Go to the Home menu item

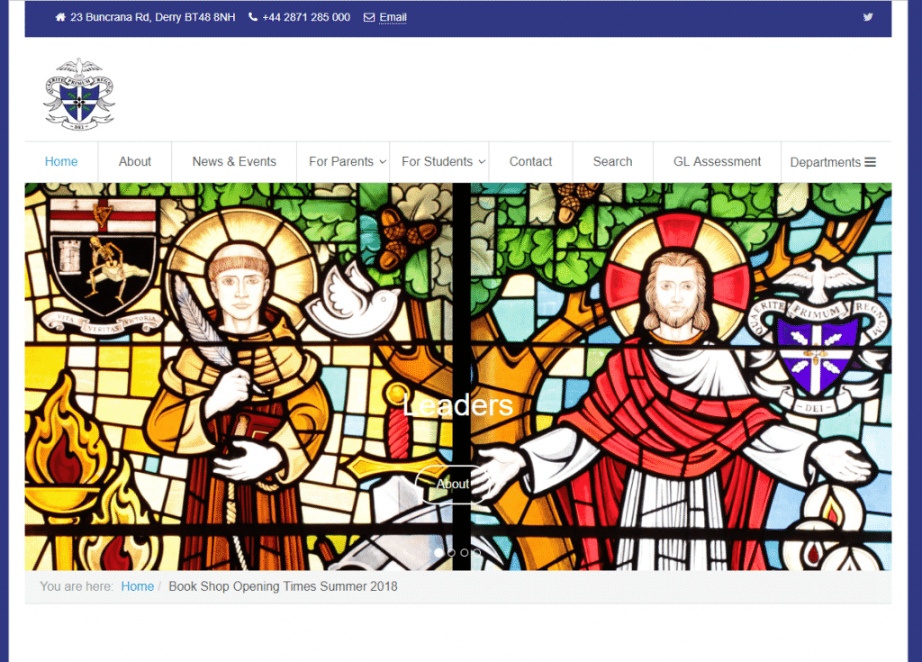(61, 162)
